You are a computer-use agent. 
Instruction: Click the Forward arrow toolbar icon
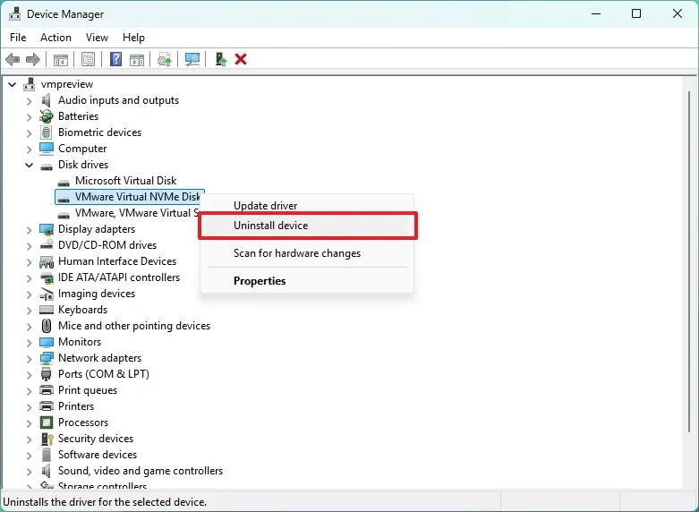(33, 59)
